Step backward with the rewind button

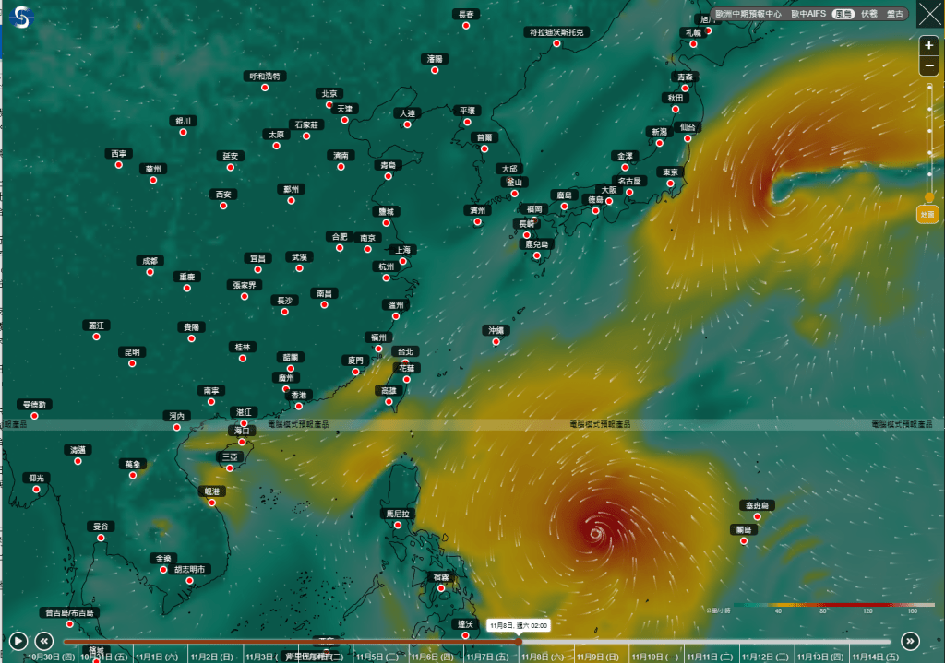click(x=43, y=641)
